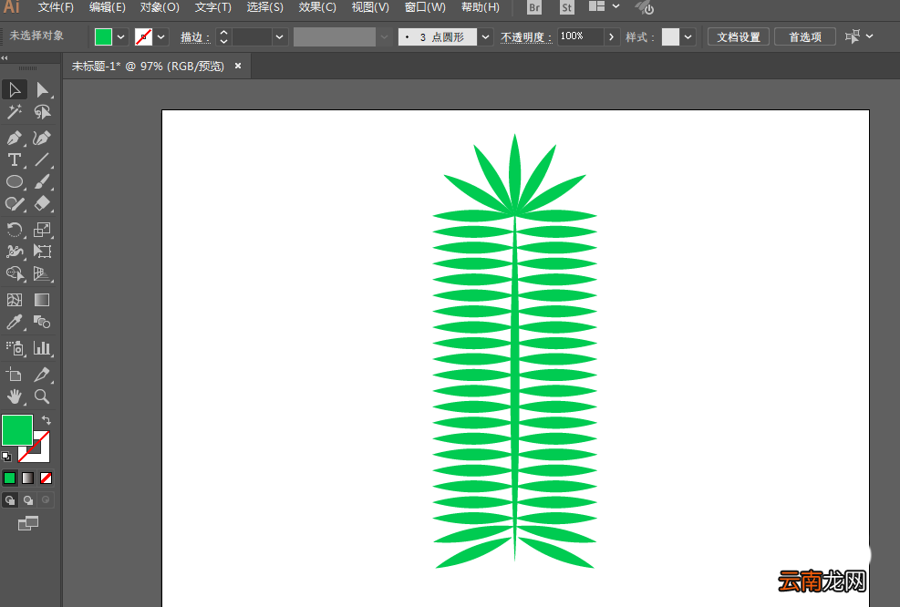The height and width of the screenshot is (607, 900).
Task: Open the 效果(C) menu
Action: (x=317, y=7)
